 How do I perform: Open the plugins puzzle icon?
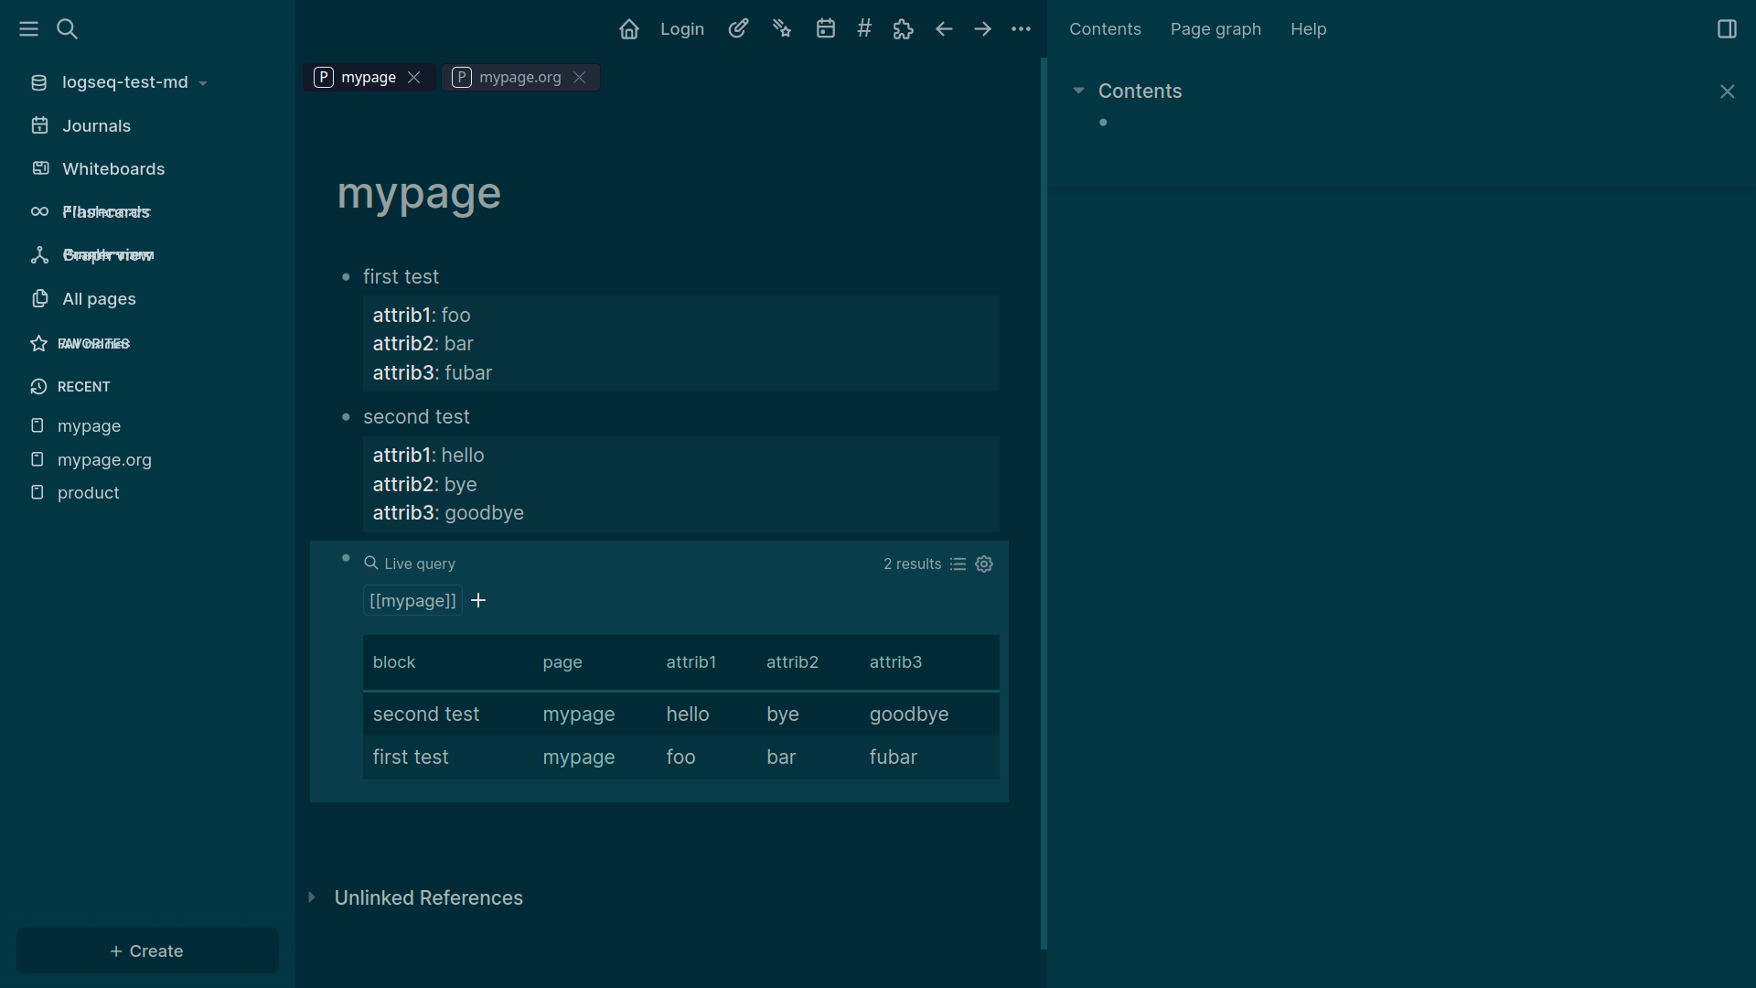(x=903, y=28)
